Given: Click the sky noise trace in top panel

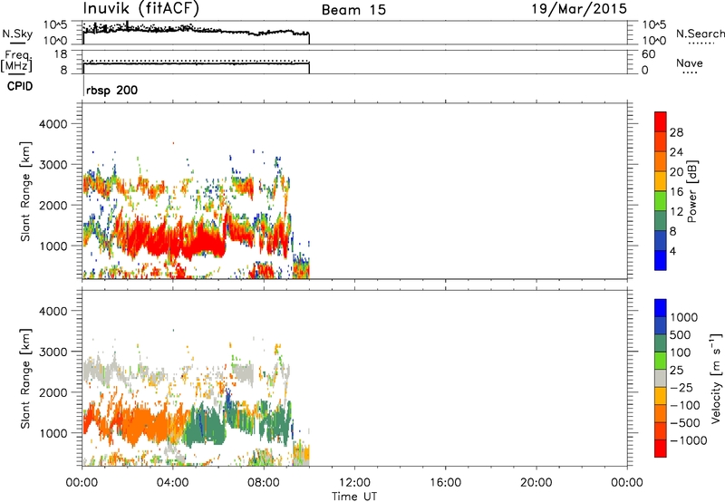Looking at the screenshot, I should 196,32.
